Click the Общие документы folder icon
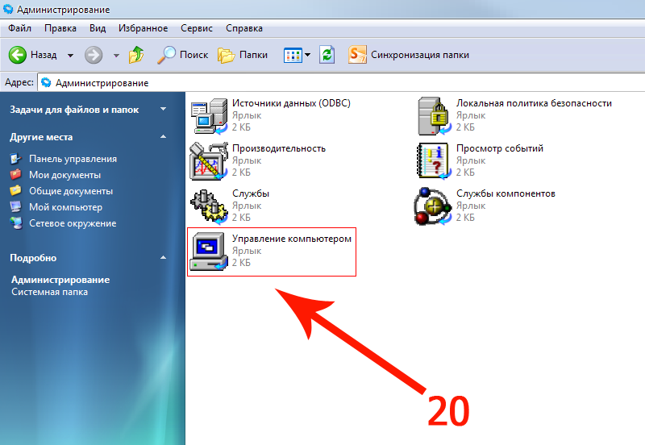The width and height of the screenshot is (645, 445). (x=15, y=191)
